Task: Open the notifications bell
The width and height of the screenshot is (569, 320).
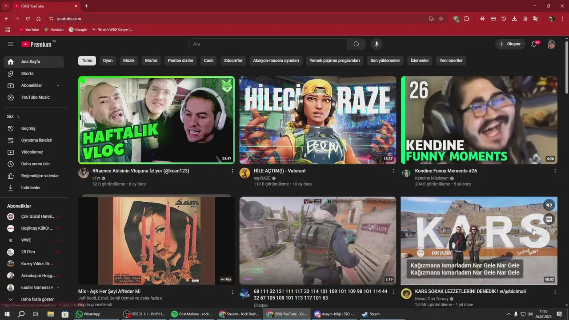Action: [534, 44]
